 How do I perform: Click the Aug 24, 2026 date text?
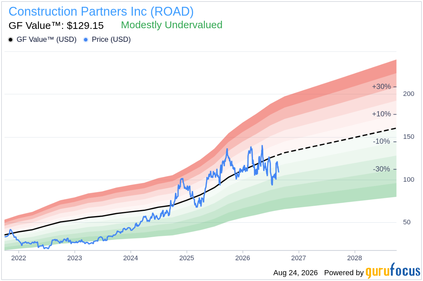(295, 273)
